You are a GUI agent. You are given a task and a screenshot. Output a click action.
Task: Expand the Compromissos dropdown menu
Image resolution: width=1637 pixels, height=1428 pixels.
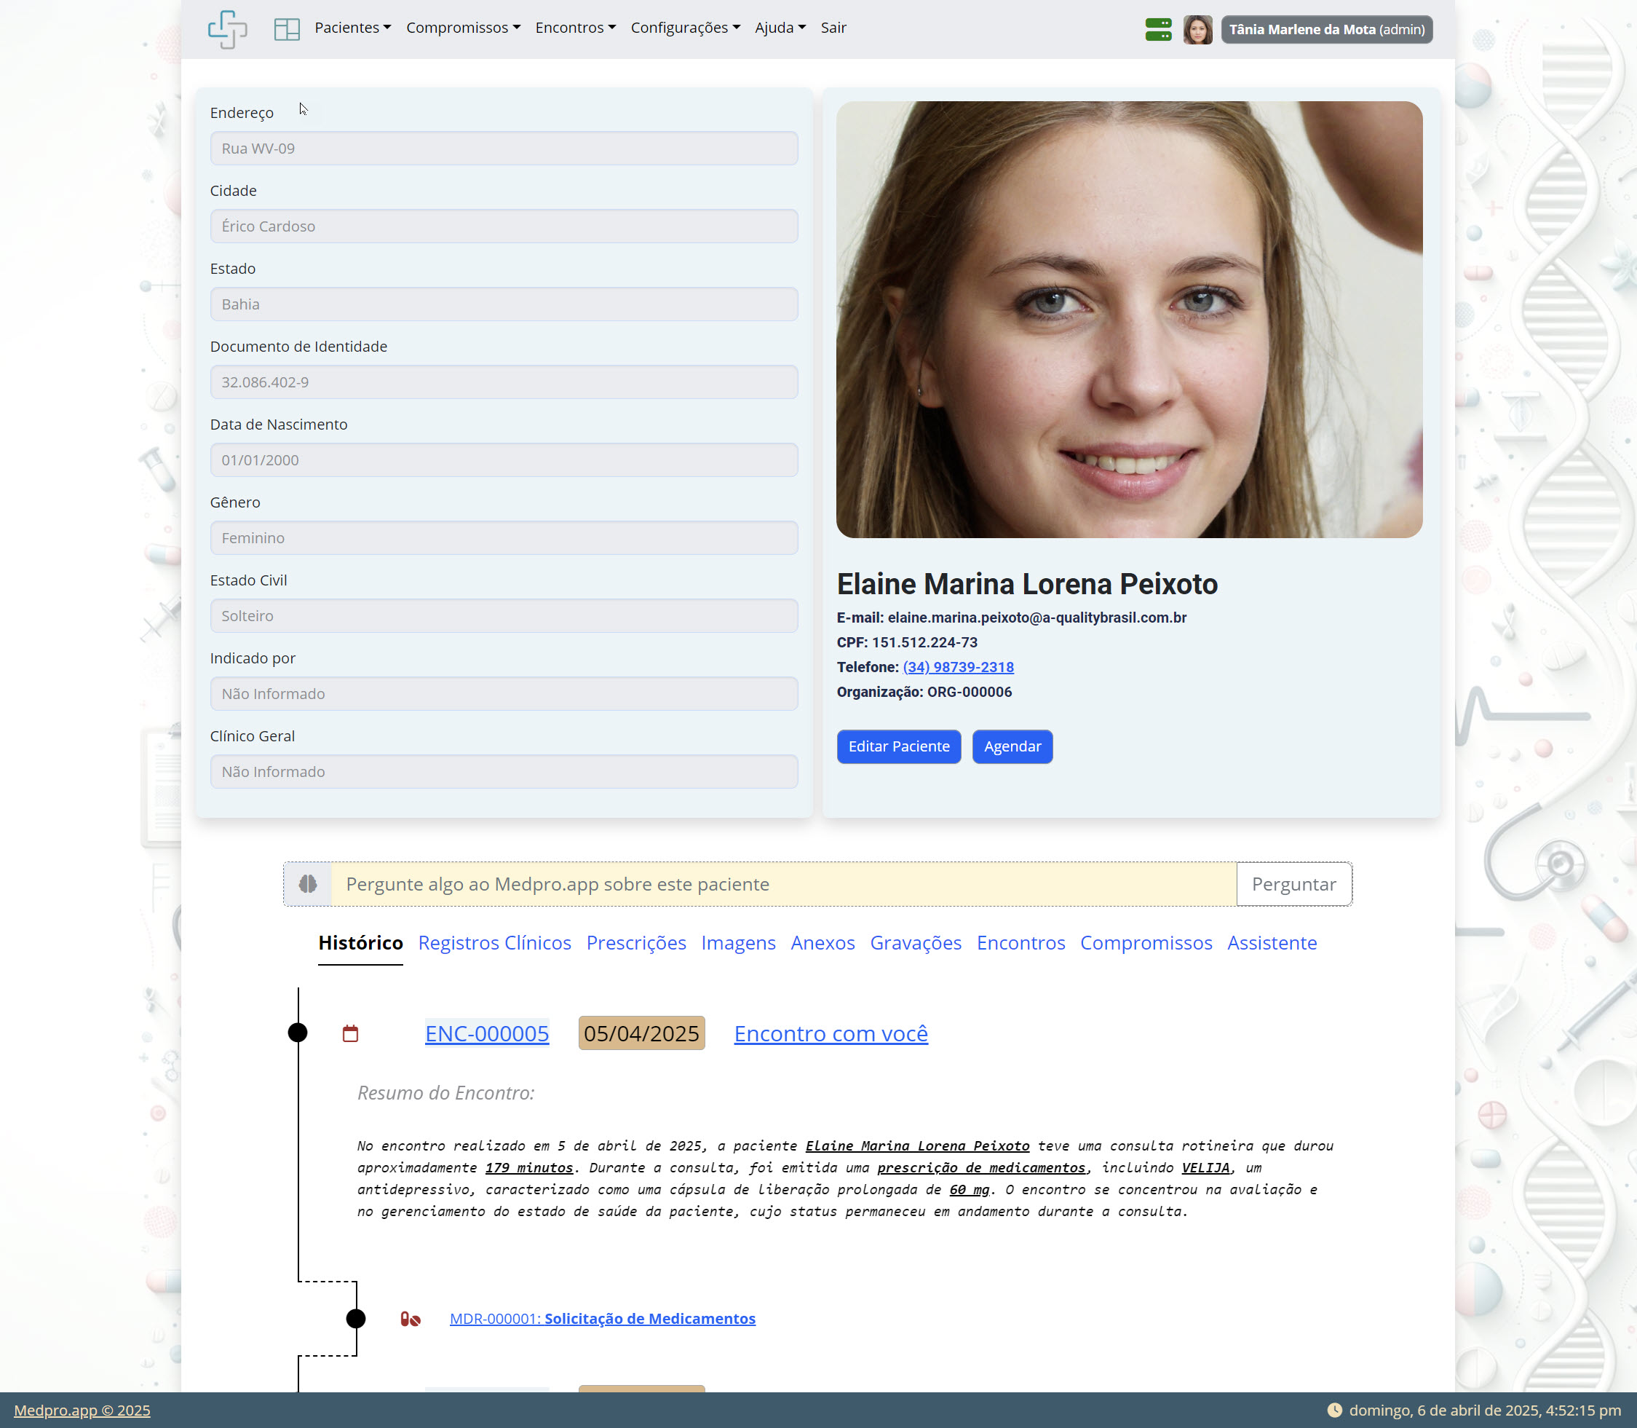[x=464, y=28]
